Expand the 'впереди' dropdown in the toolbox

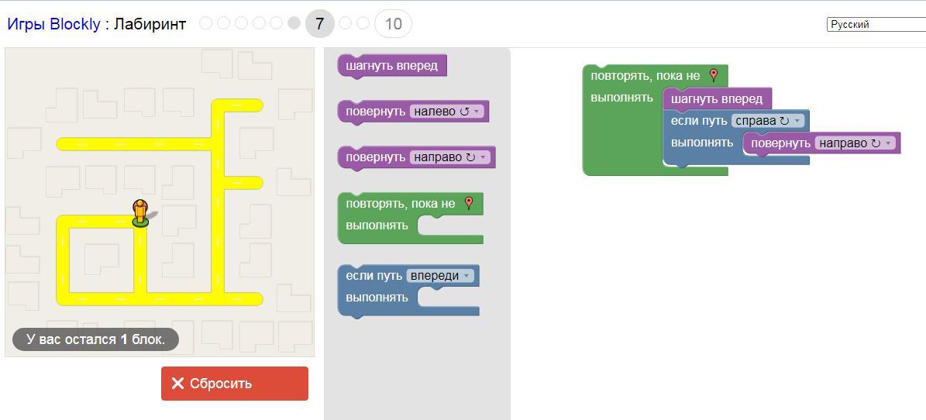pos(441,276)
